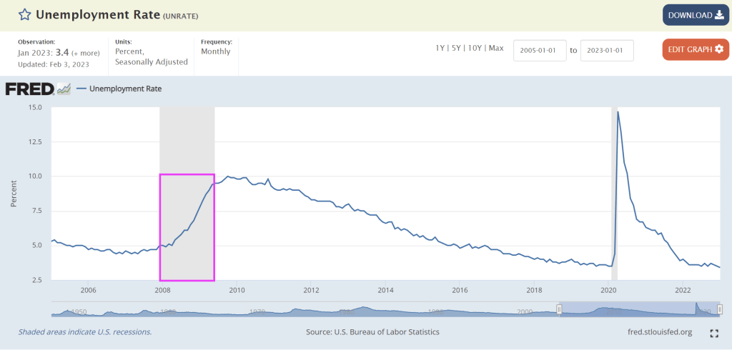This screenshot has height=350, width=732.
Task: Click the fullscreen icon below the chart
Action: click(714, 333)
